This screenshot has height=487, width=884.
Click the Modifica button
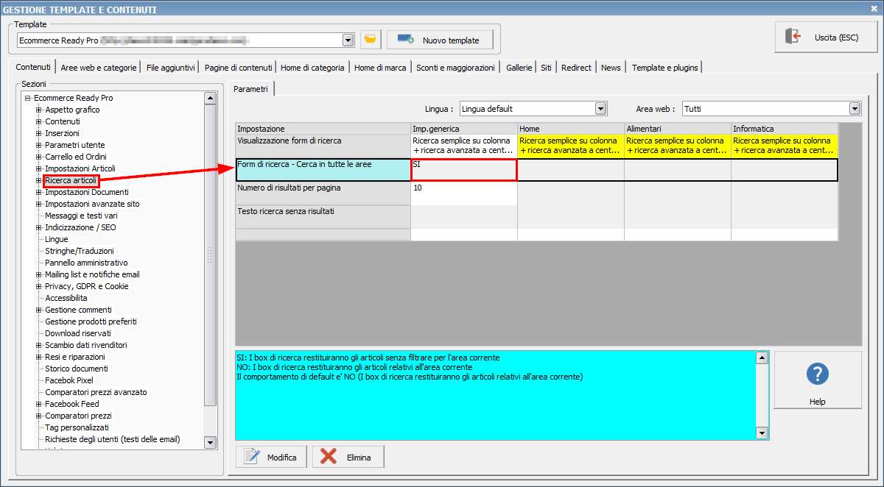click(271, 457)
